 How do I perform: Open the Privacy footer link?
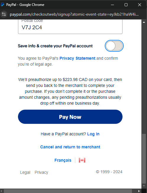(41, 172)
